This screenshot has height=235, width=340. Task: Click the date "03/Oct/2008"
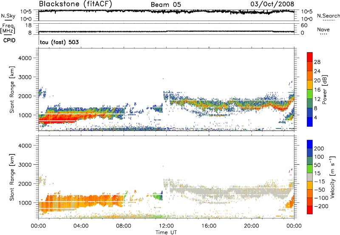point(272,4)
